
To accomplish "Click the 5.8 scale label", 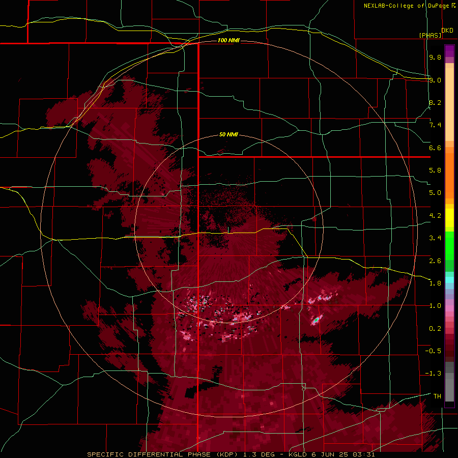I will point(435,170).
